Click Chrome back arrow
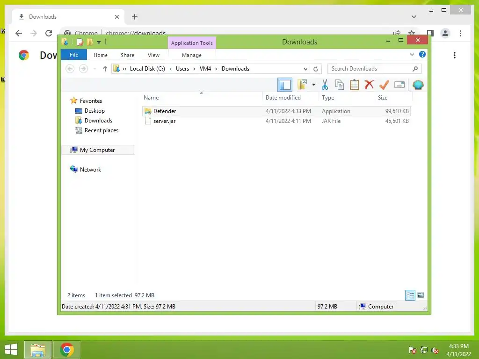Image resolution: width=479 pixels, height=359 pixels. pos(19,33)
